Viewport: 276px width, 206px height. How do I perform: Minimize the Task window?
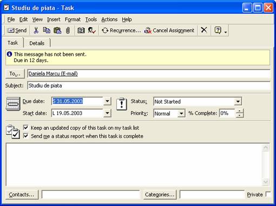(247, 8)
